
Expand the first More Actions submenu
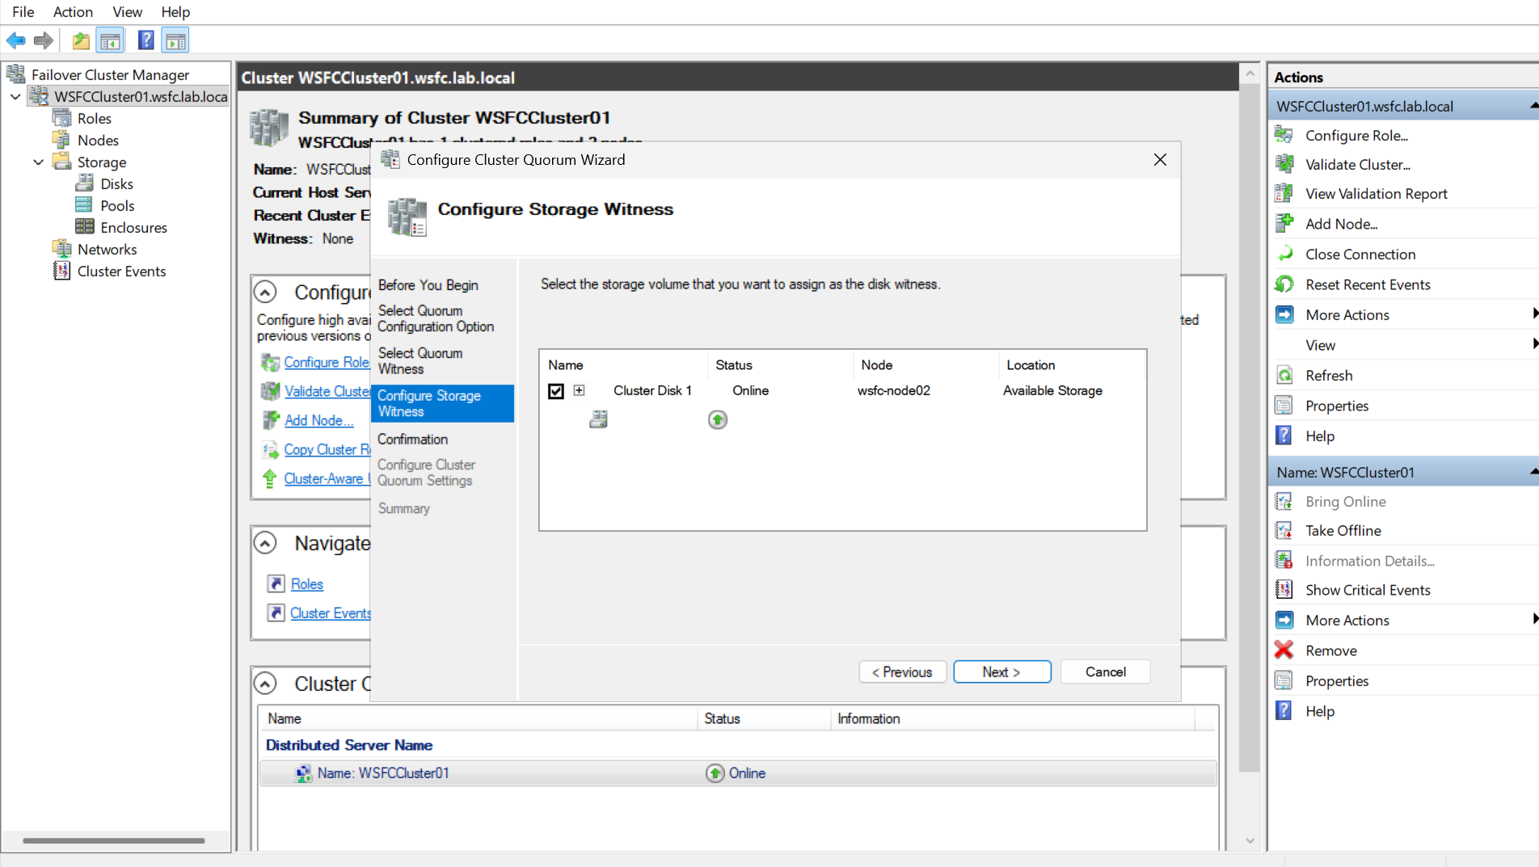tap(1534, 314)
